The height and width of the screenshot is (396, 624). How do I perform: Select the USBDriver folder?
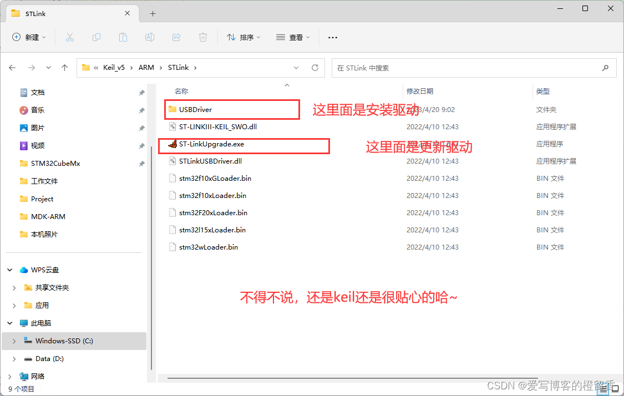click(x=195, y=109)
